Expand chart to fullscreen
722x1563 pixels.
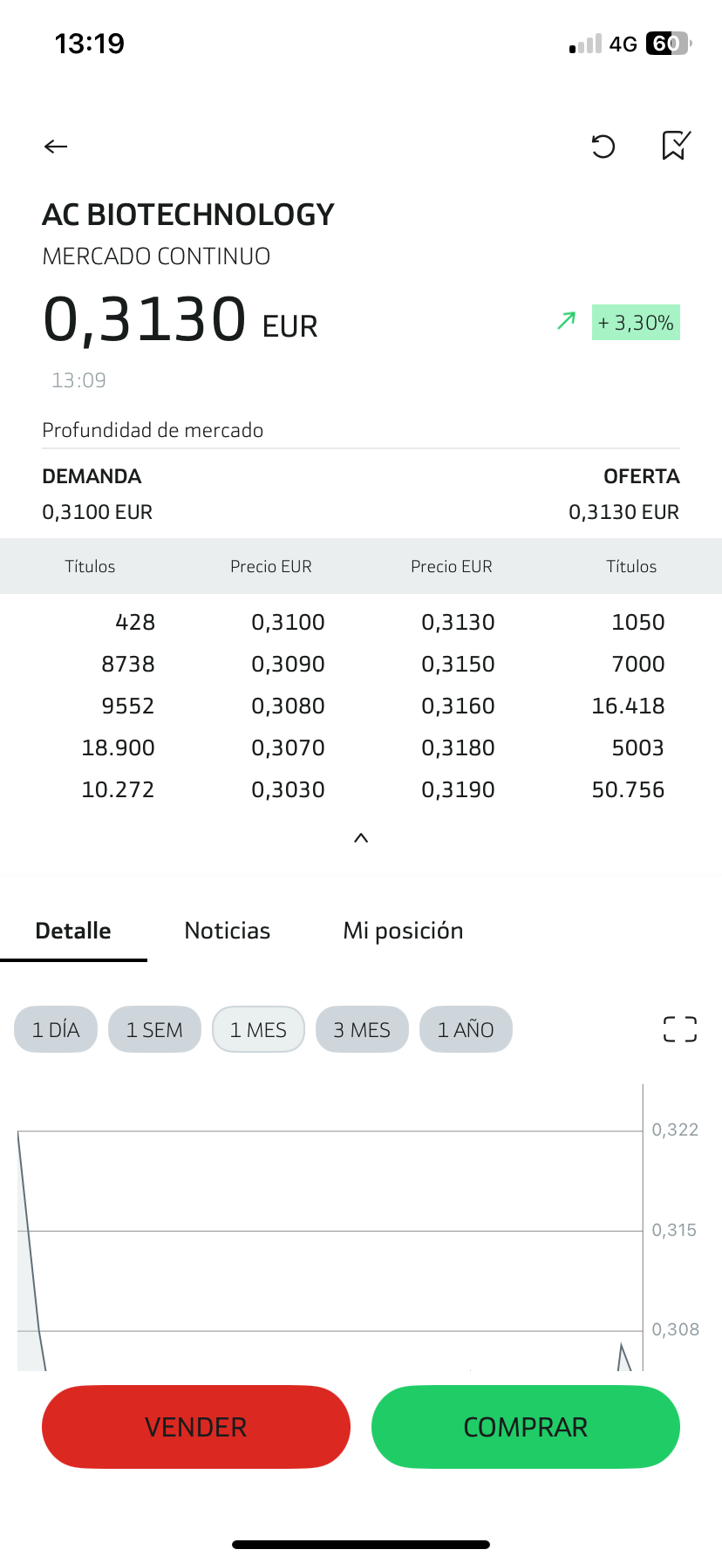point(680,1029)
